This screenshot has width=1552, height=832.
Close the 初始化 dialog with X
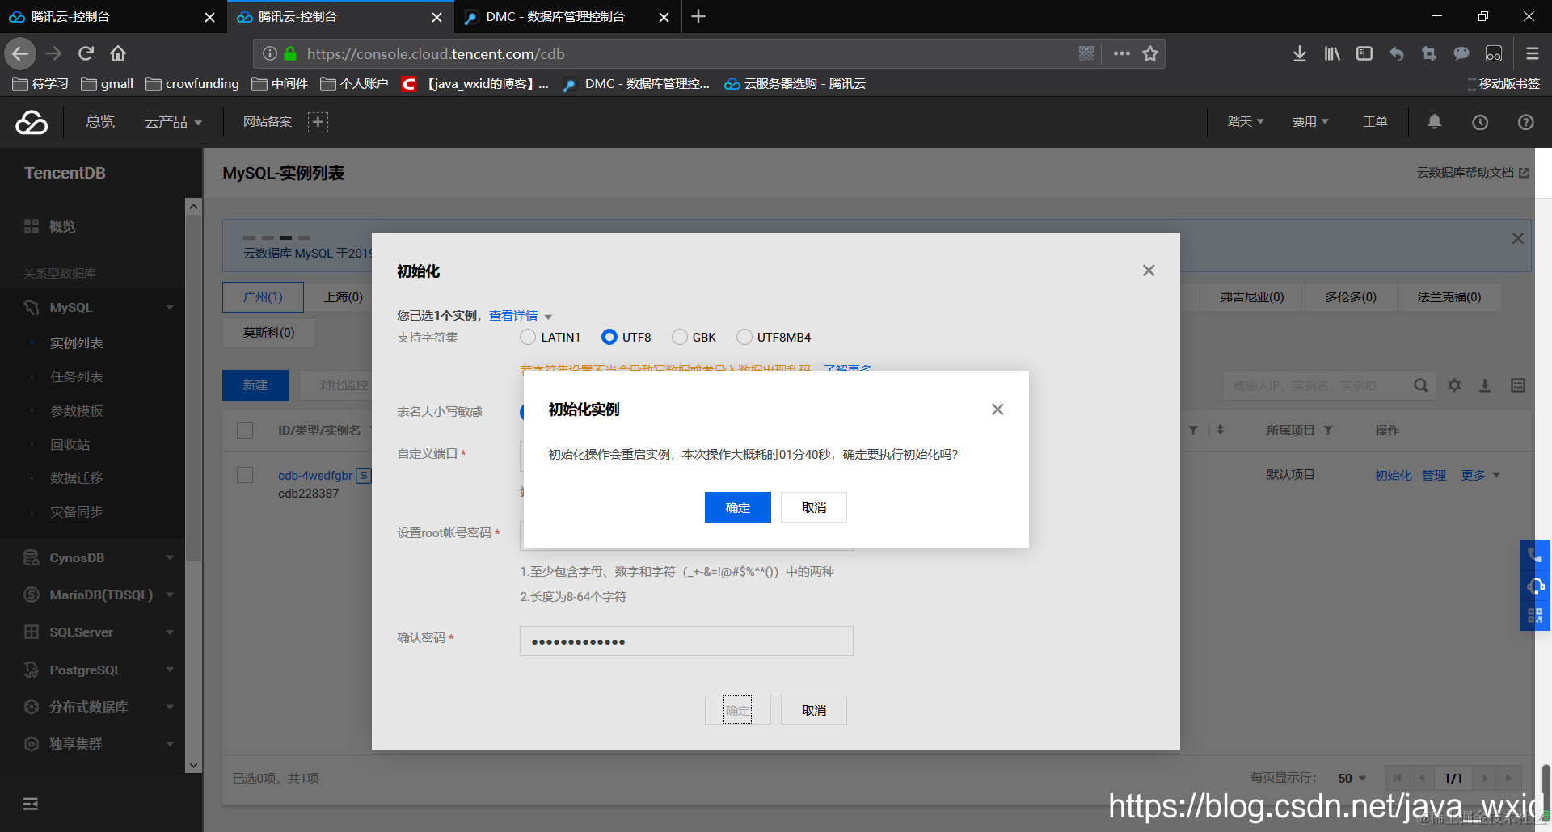(x=1149, y=271)
